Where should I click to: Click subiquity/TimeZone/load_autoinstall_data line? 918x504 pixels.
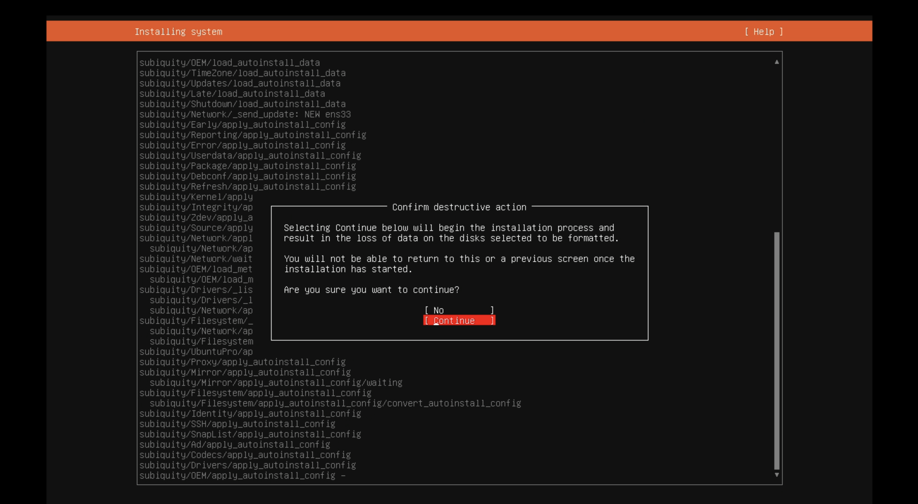pyautogui.click(x=242, y=73)
